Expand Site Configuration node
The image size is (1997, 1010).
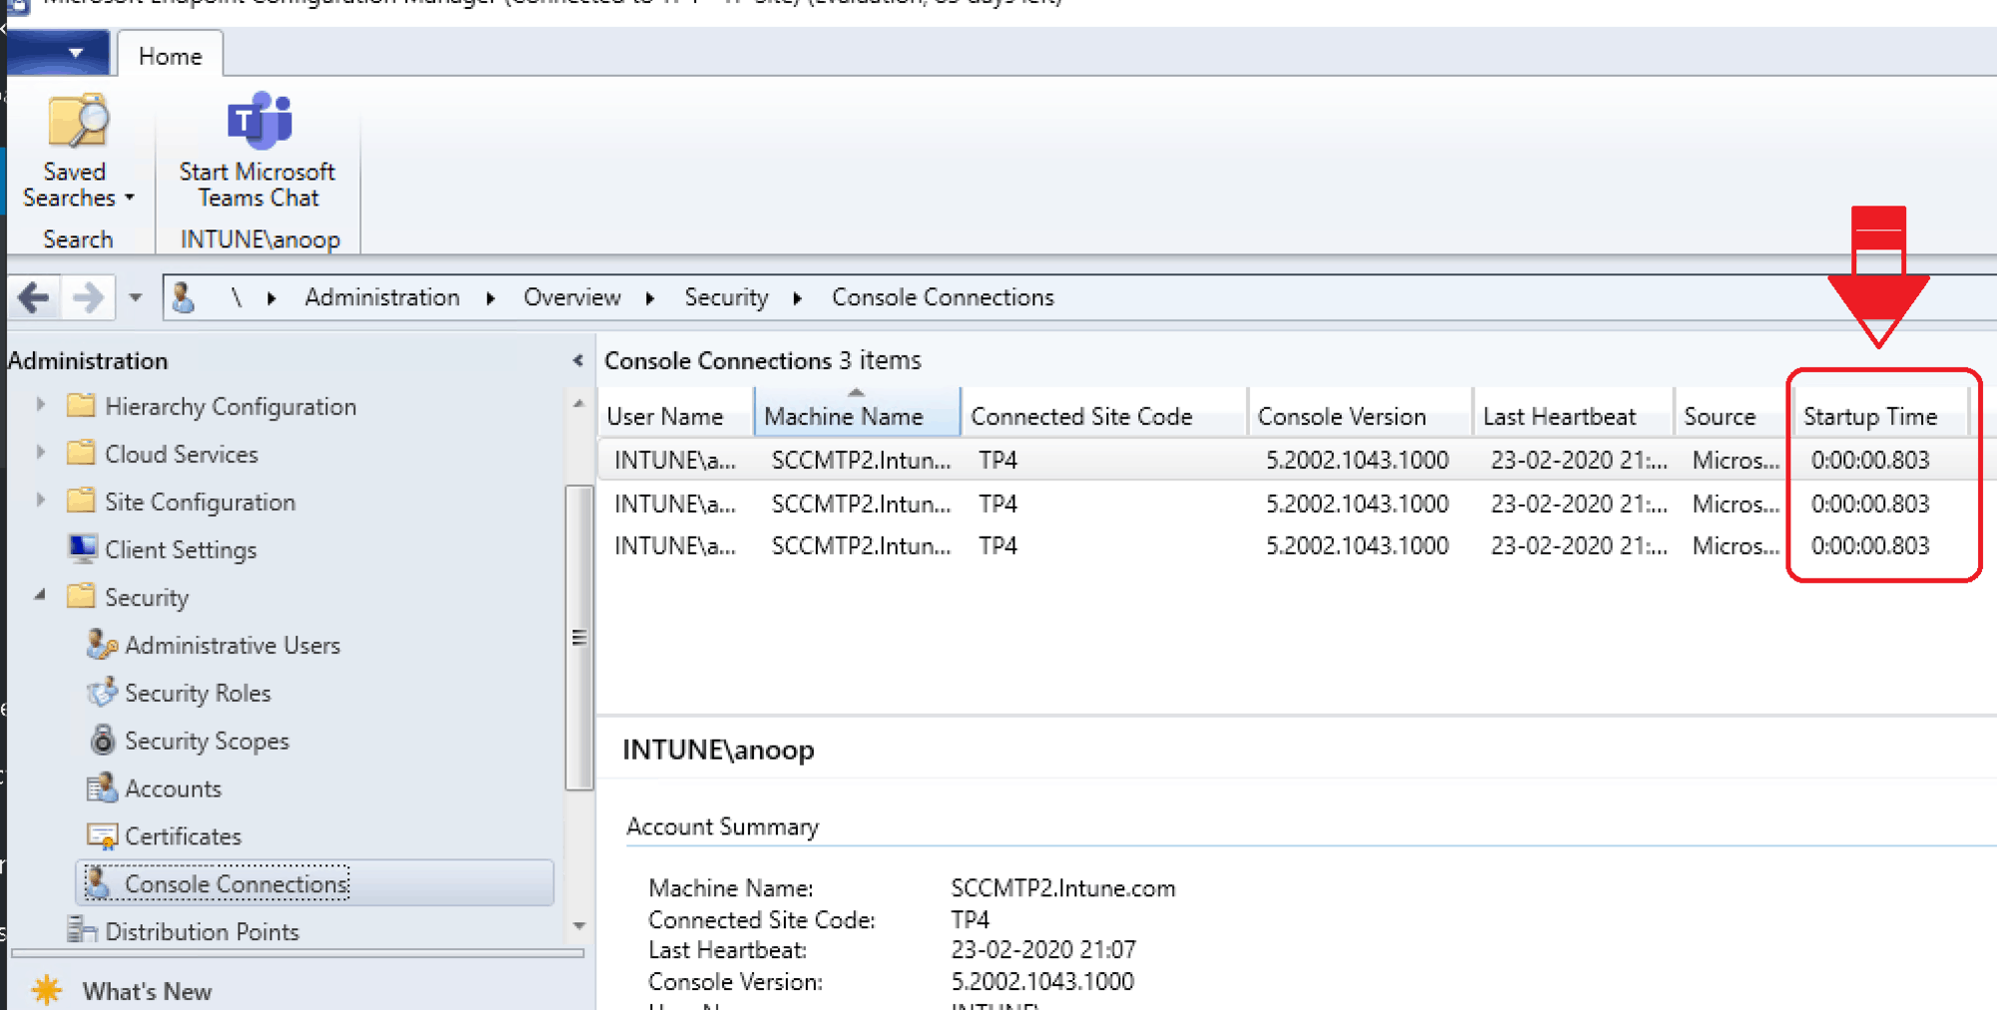(x=40, y=500)
